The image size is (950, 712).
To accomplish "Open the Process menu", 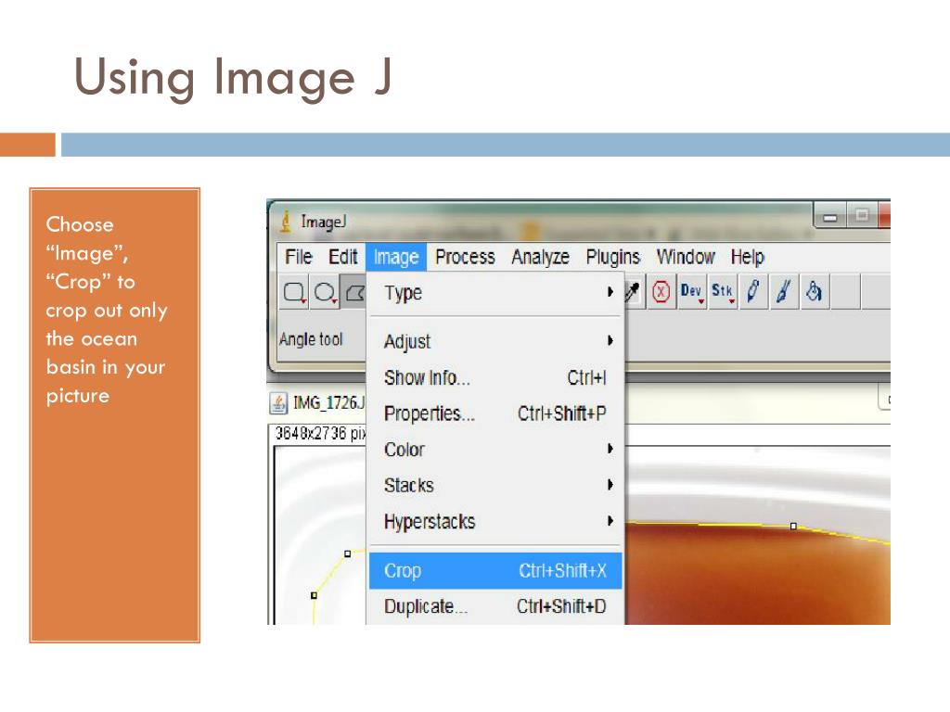I will click(x=466, y=257).
